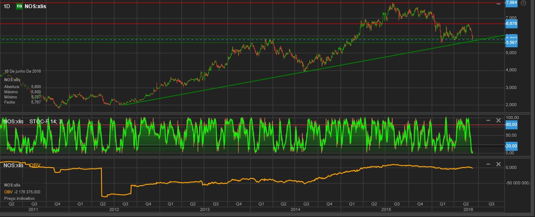Image resolution: width=535 pixels, height=217 pixels.
Task: Click the 80,00 stochastic level label
Action: tap(511, 125)
